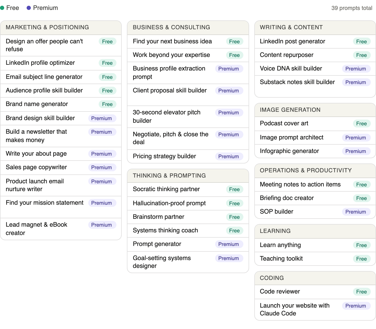376x329 pixels.
Task: Click the Premium badge beside Pricing strategy builder
Action: click(229, 156)
